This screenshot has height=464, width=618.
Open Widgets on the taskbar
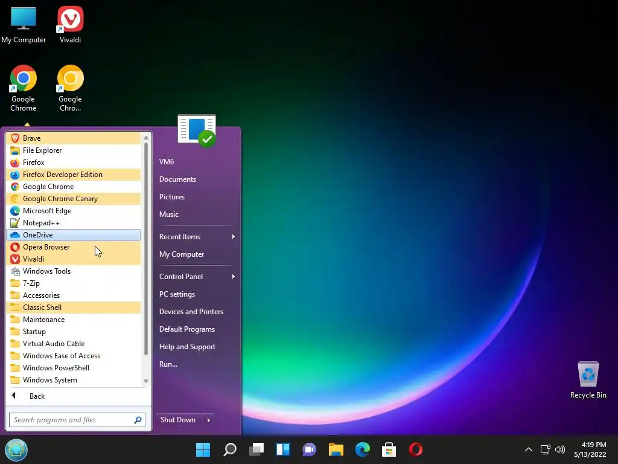pos(283,449)
